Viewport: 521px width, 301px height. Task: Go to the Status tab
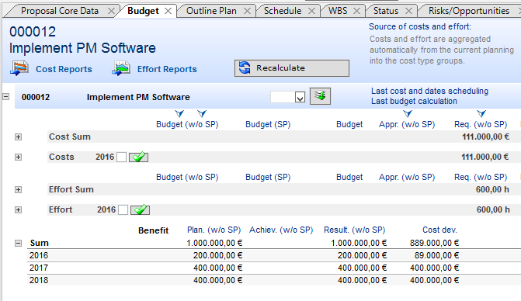point(386,11)
